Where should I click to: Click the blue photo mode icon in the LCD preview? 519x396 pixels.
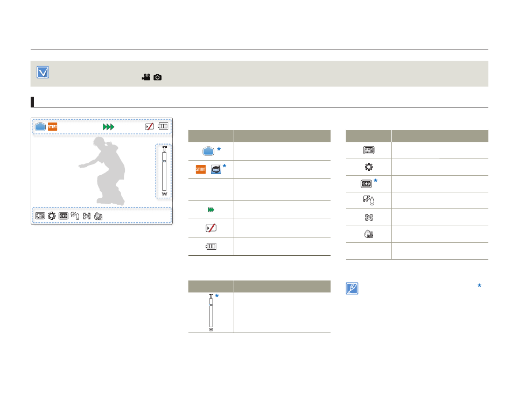tap(40, 127)
